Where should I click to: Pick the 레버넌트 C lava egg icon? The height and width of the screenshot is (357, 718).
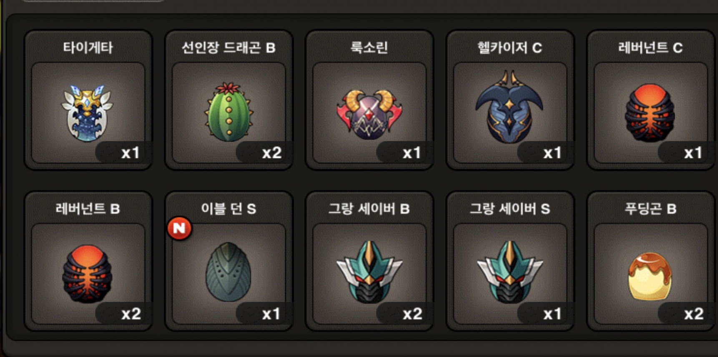pyautogui.click(x=650, y=112)
